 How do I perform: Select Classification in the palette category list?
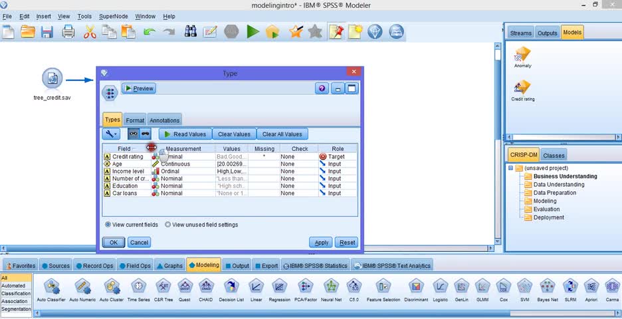point(16,293)
